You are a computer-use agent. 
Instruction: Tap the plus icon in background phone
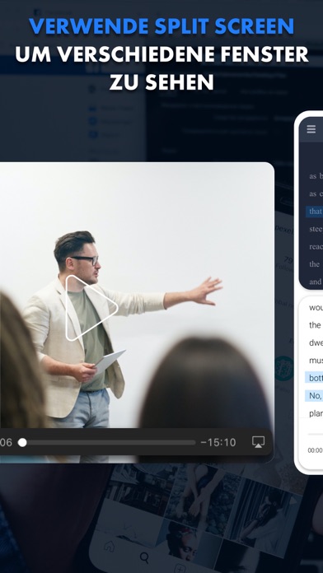180,568
